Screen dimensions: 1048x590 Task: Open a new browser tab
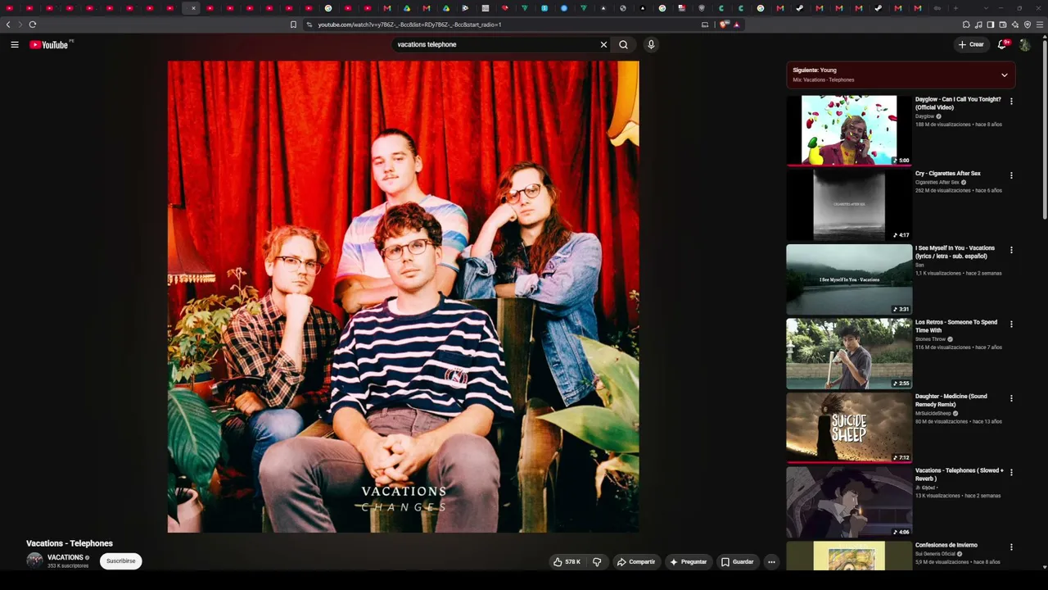click(955, 8)
